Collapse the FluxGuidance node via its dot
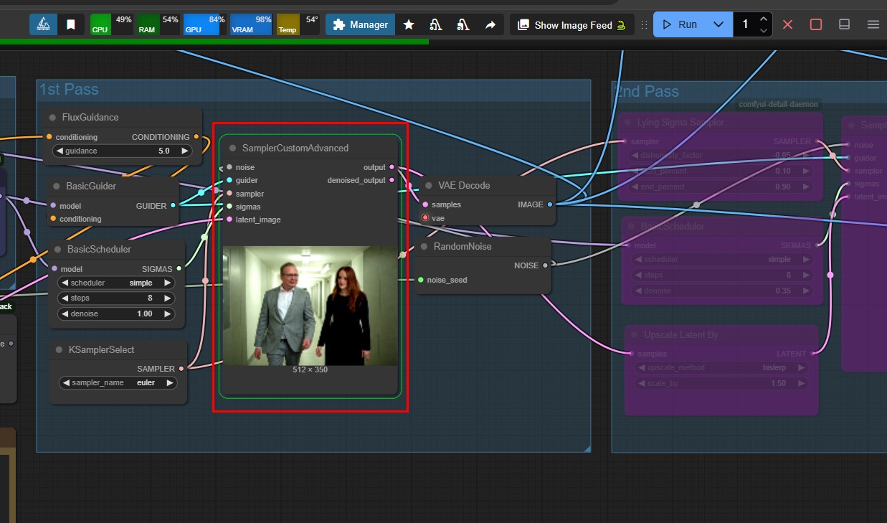This screenshot has height=523, width=887. [52, 117]
